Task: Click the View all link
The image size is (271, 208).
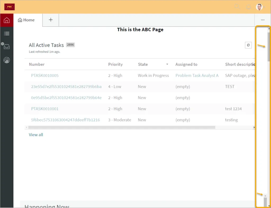Action: (x=36, y=135)
